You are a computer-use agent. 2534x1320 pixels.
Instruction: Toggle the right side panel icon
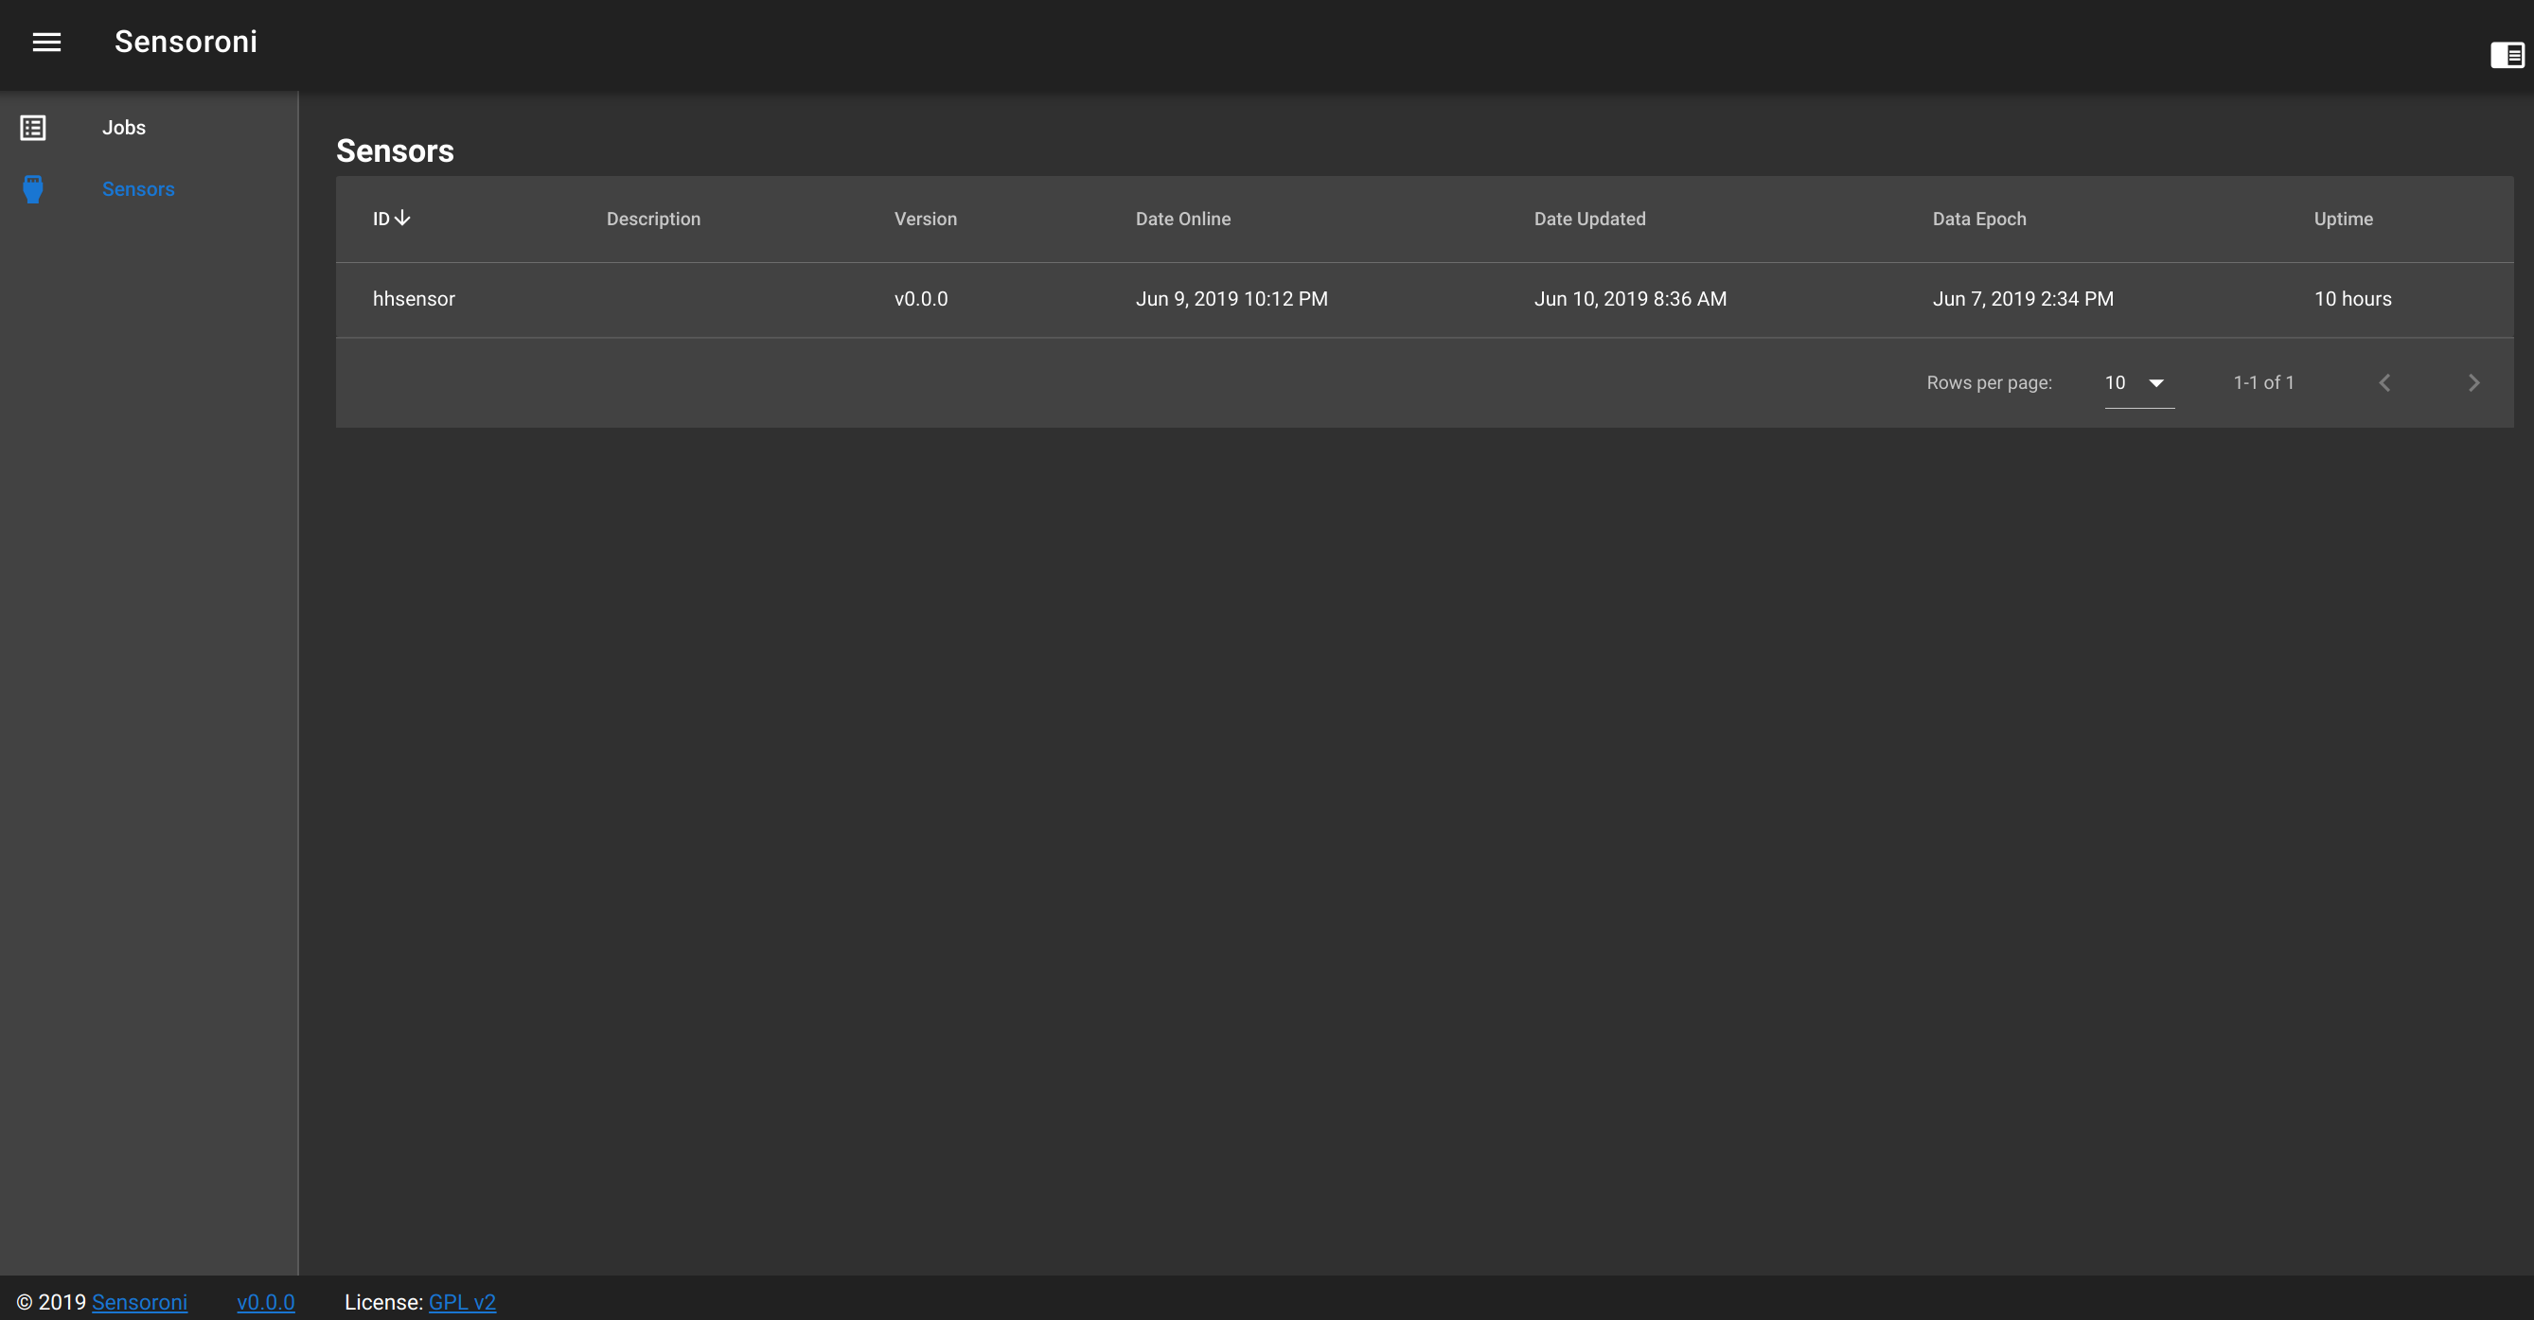tap(2507, 55)
